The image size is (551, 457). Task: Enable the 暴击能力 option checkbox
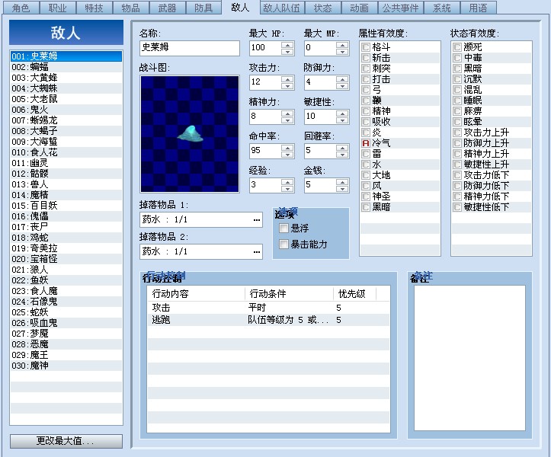[x=284, y=244]
